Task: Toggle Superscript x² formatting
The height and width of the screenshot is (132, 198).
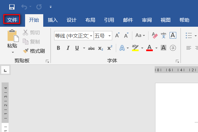Action: pos(110,48)
